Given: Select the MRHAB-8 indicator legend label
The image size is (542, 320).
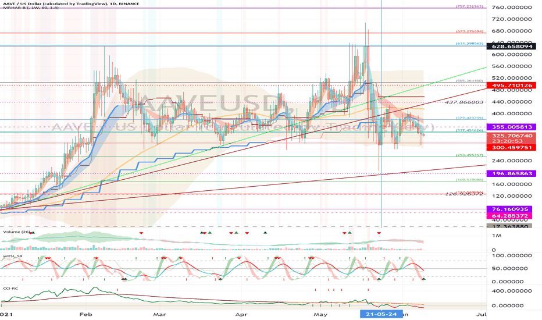Looking at the screenshot, I should click(x=30, y=7).
